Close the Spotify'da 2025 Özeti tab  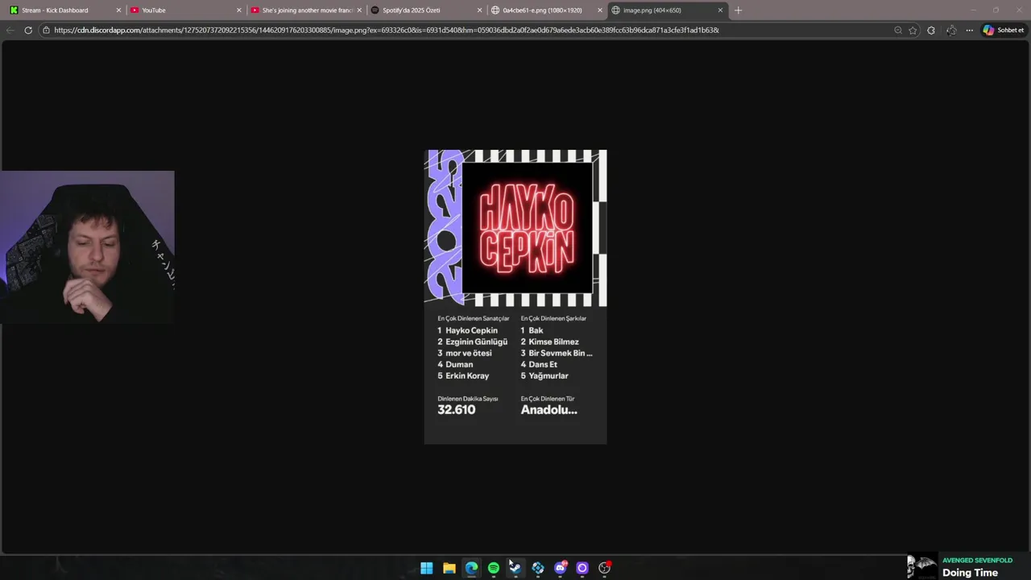tap(479, 10)
